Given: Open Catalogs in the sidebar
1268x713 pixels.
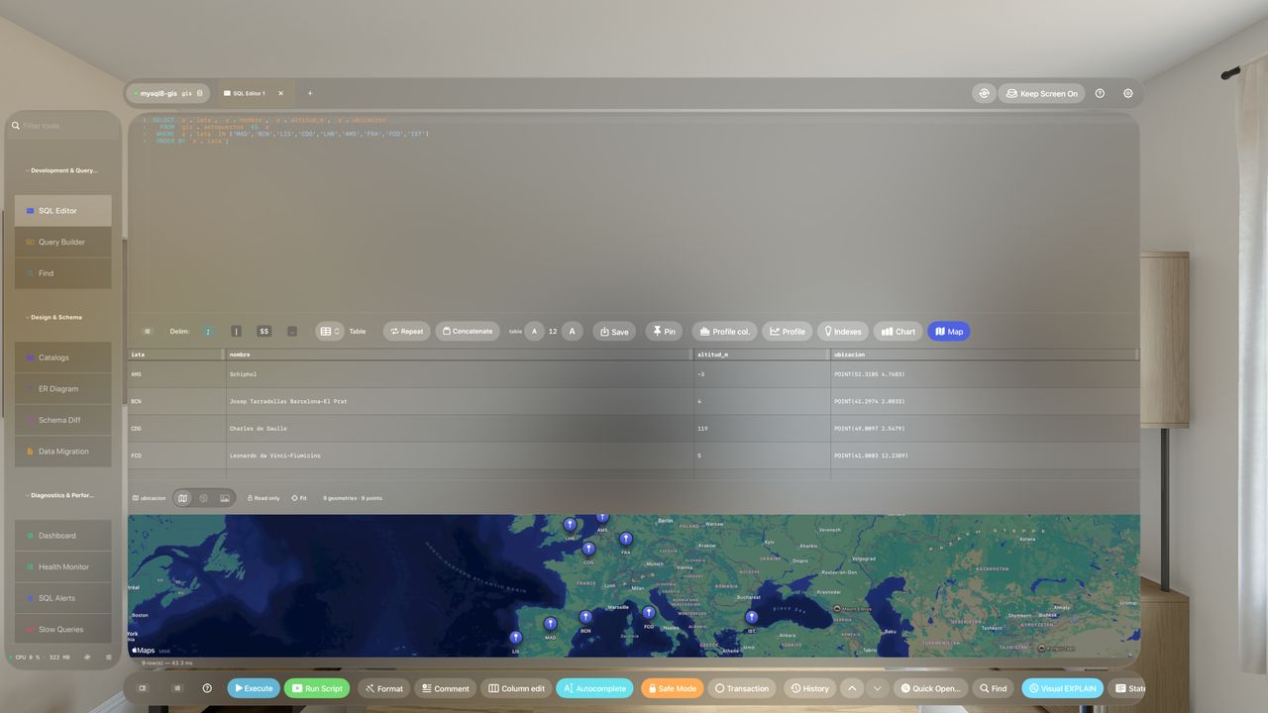Looking at the screenshot, I should [x=63, y=357].
